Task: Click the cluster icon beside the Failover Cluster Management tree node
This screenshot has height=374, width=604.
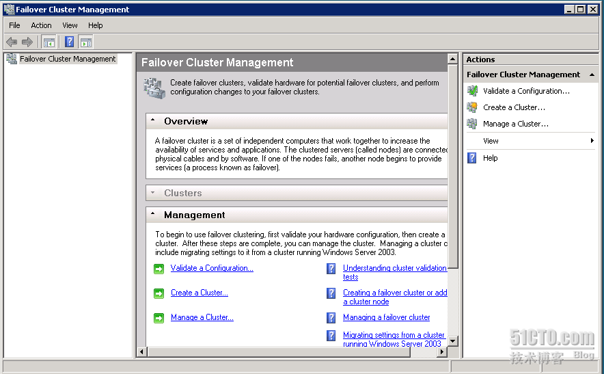Action: point(12,59)
